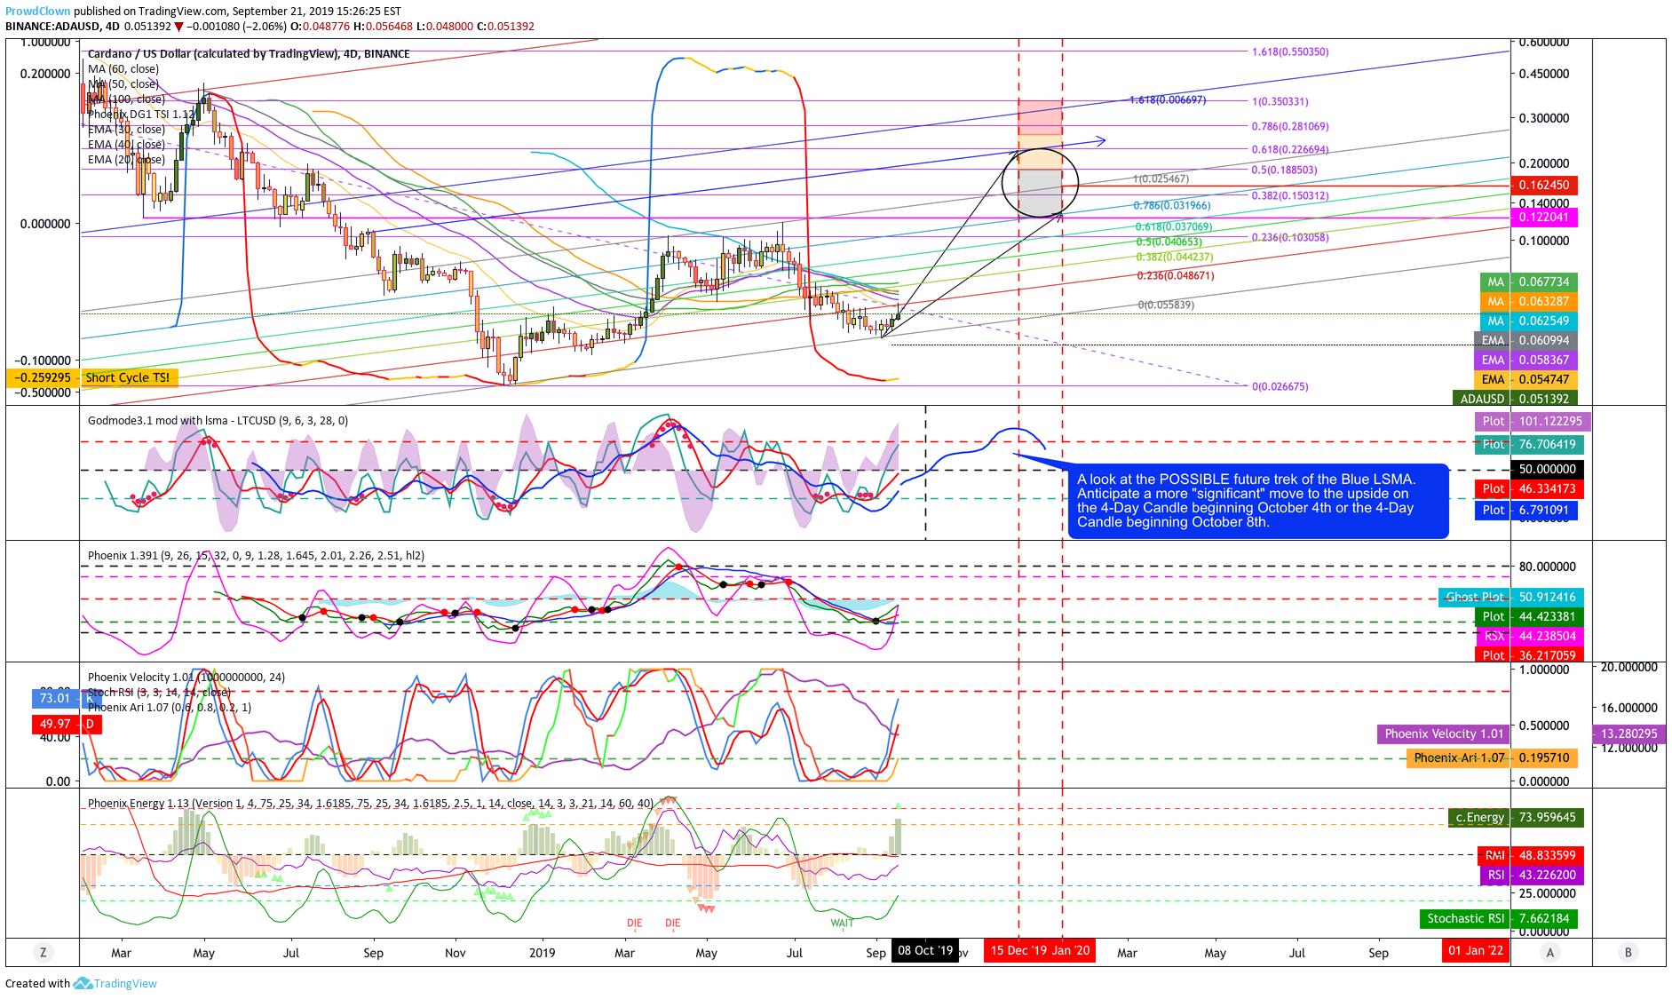Click the Z timezone button
This screenshot has height=999, width=1672.
coord(43,952)
